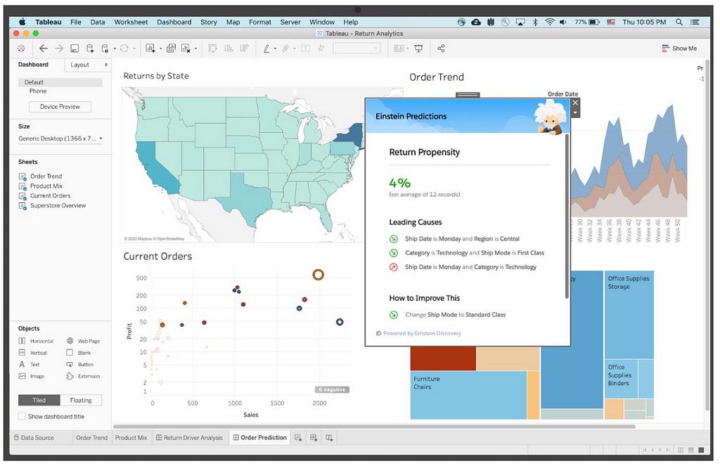Screen dimensions: 720x466
Task: Click the Presentation Mode icon in toolbar
Action: click(419, 48)
